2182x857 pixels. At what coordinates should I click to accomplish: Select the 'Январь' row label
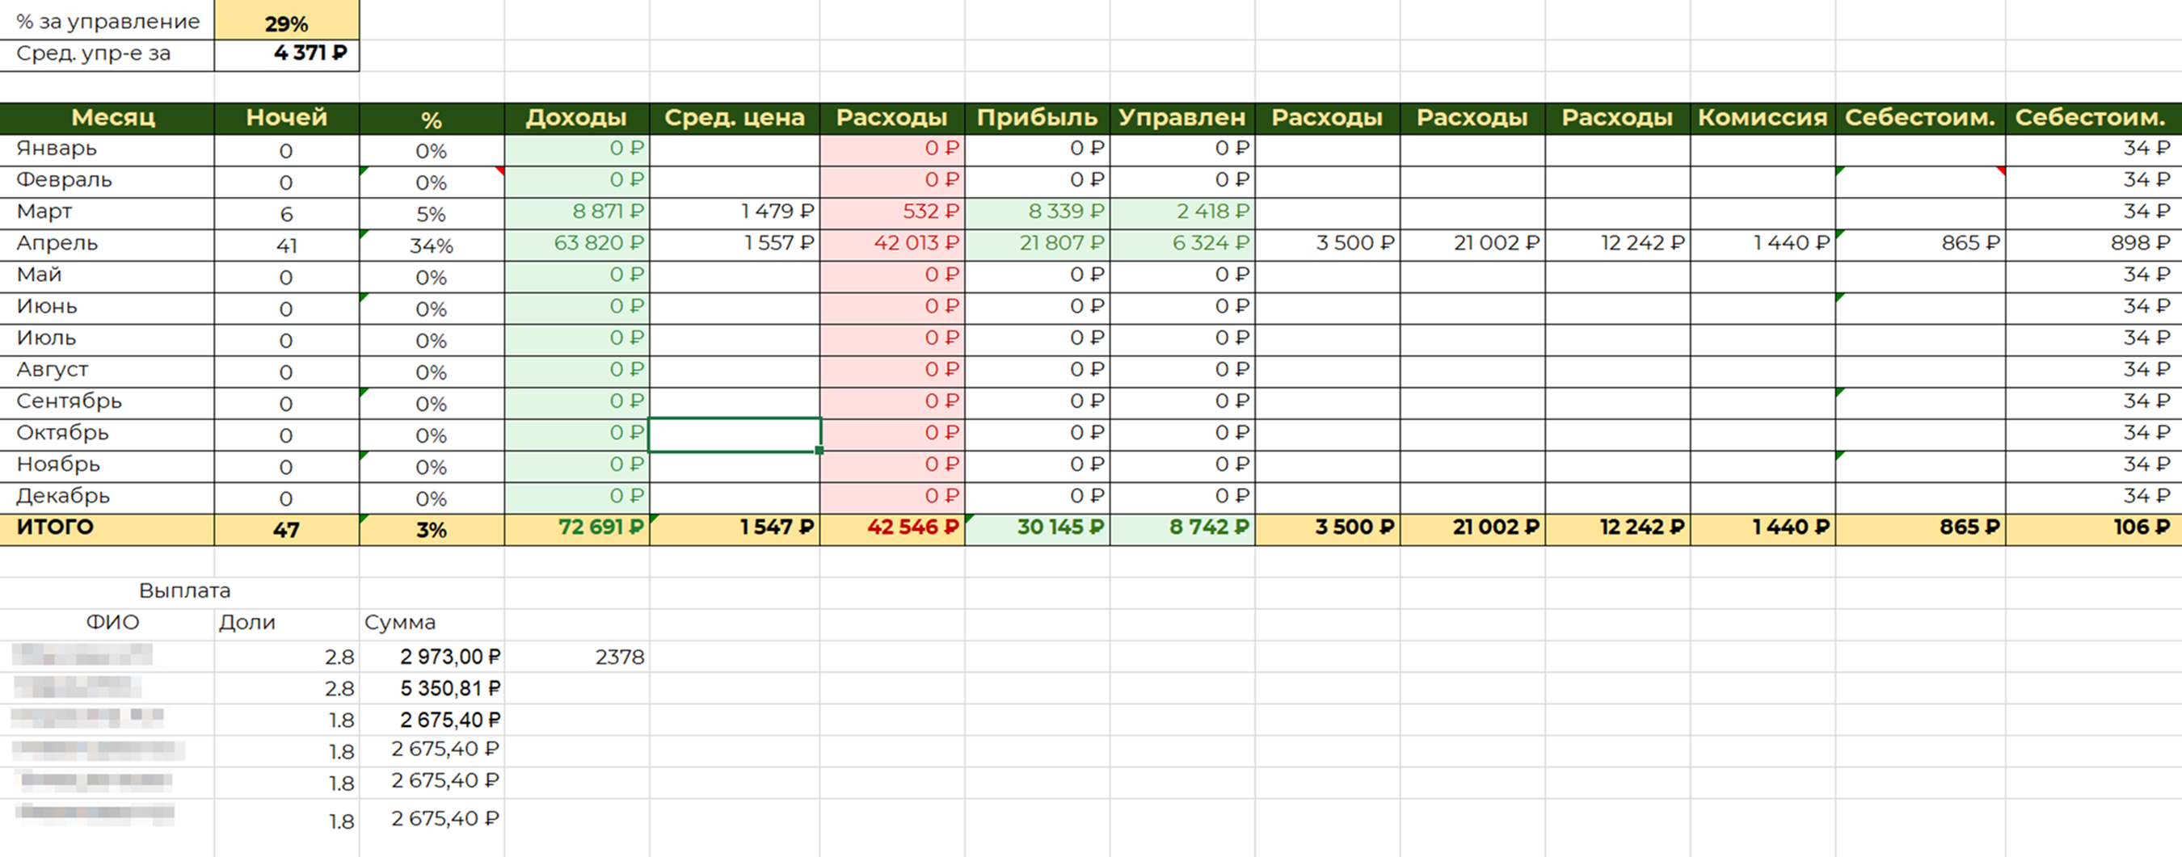[x=107, y=150]
